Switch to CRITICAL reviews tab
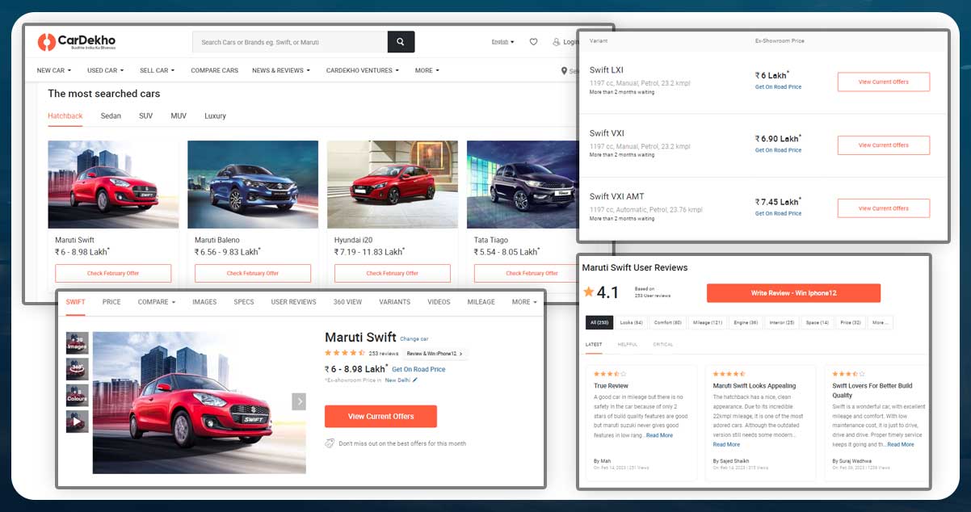The image size is (971, 512). [x=663, y=345]
